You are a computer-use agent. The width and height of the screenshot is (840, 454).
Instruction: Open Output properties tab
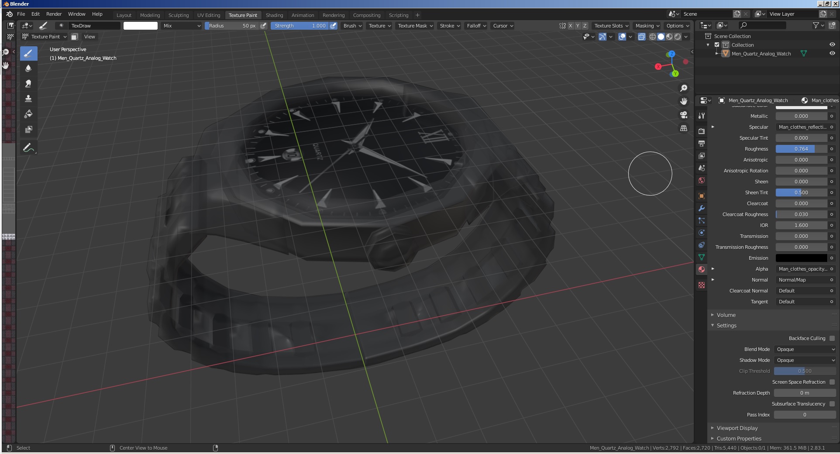click(702, 143)
